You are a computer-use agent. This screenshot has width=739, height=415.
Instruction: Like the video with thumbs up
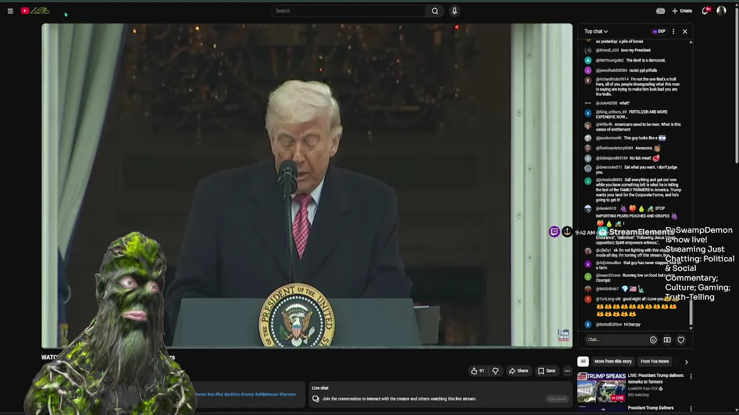pos(477,371)
